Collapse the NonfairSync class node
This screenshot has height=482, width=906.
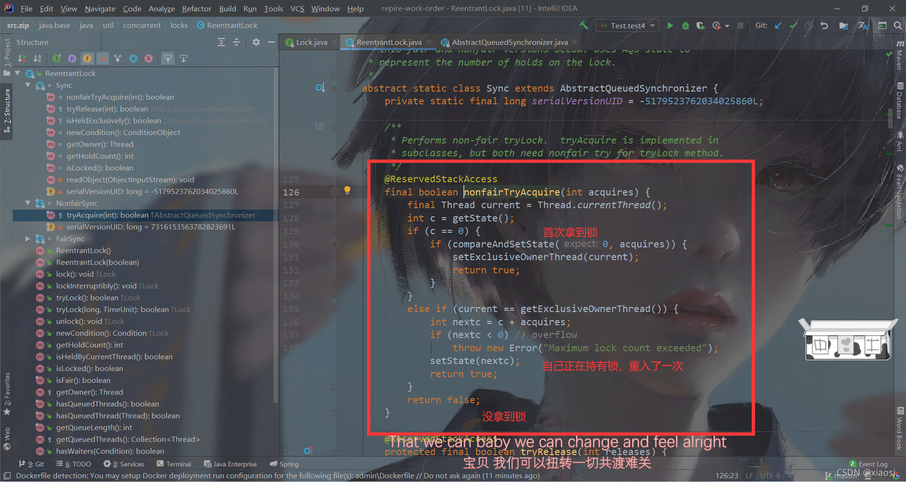28,203
